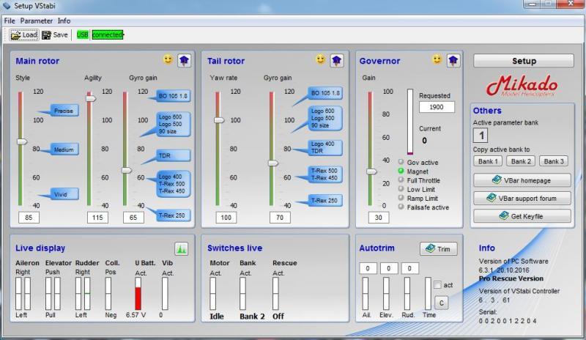Copy active bank to Bank 2
Viewport: 586px width, 340px height.
(x=522, y=161)
